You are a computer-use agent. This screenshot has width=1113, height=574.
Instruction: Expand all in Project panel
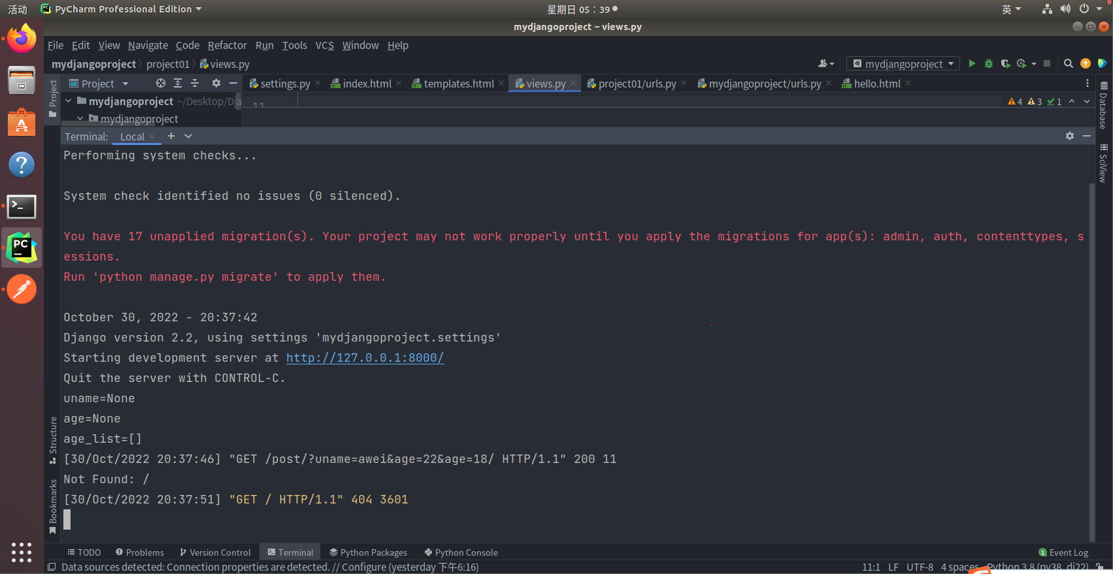[178, 83]
